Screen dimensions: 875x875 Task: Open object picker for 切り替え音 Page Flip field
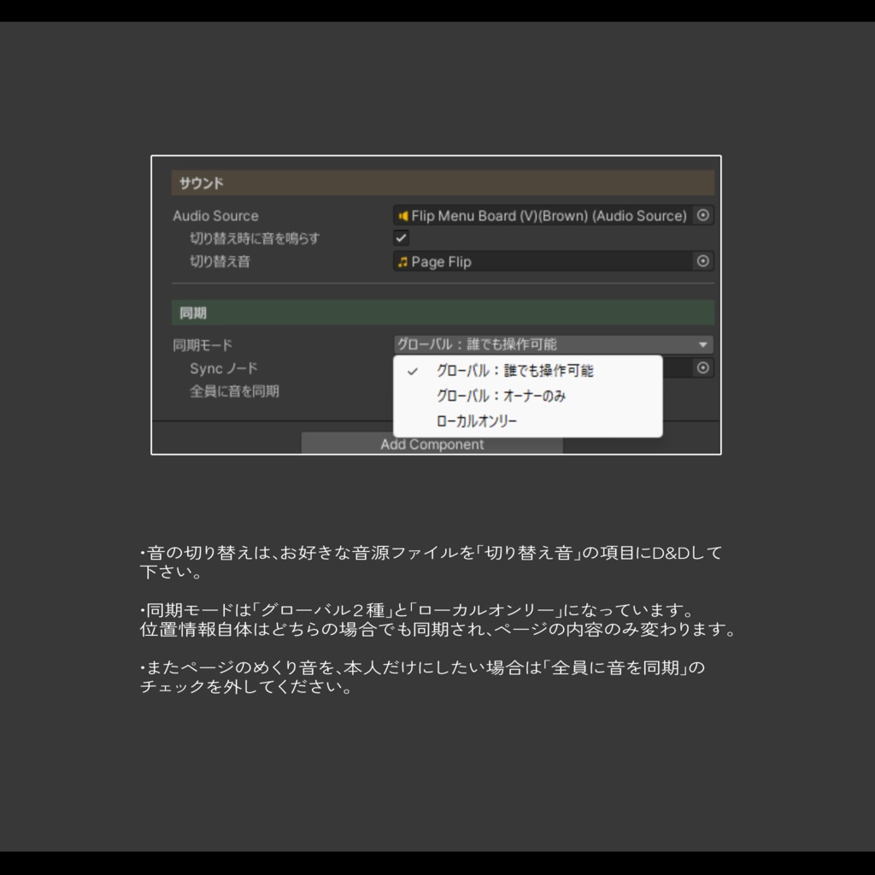click(x=702, y=261)
